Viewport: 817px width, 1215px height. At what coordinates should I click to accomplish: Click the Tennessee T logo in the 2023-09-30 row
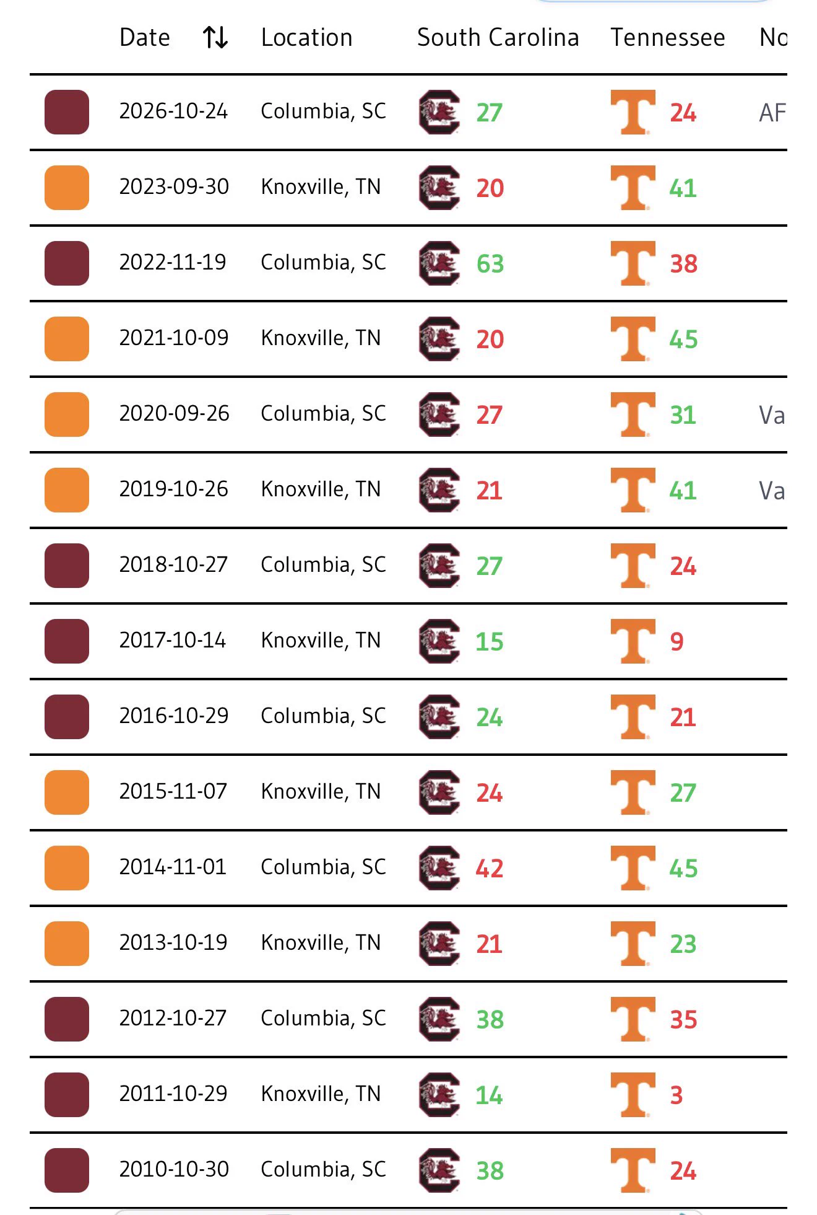click(x=633, y=188)
